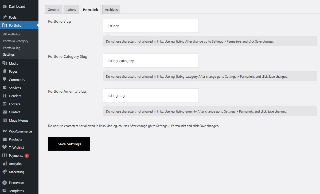Click the Posts pushpin icon

[5, 17]
